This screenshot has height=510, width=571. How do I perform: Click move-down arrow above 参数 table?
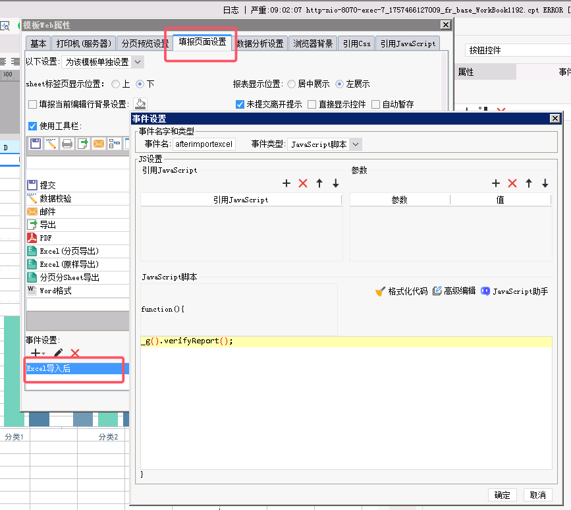coord(545,183)
